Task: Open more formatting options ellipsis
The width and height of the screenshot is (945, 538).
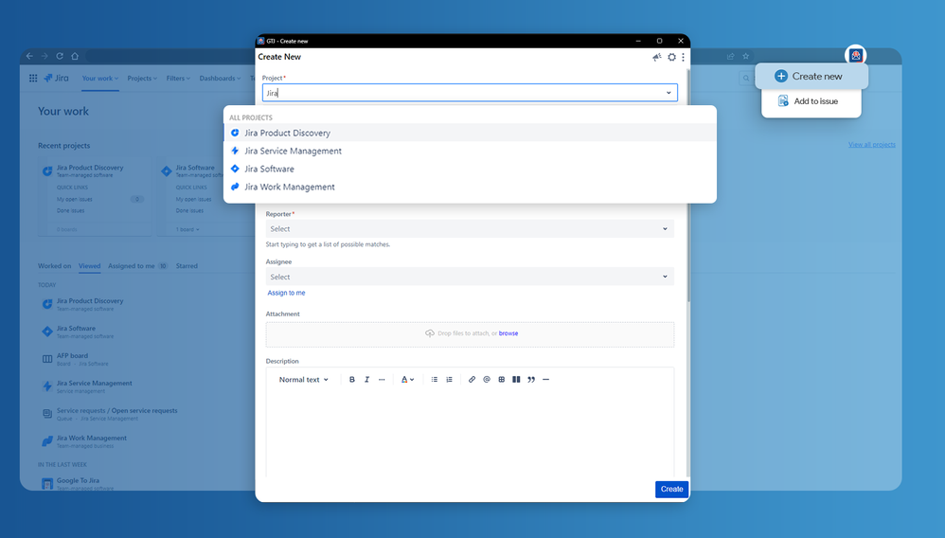Action: (382, 380)
